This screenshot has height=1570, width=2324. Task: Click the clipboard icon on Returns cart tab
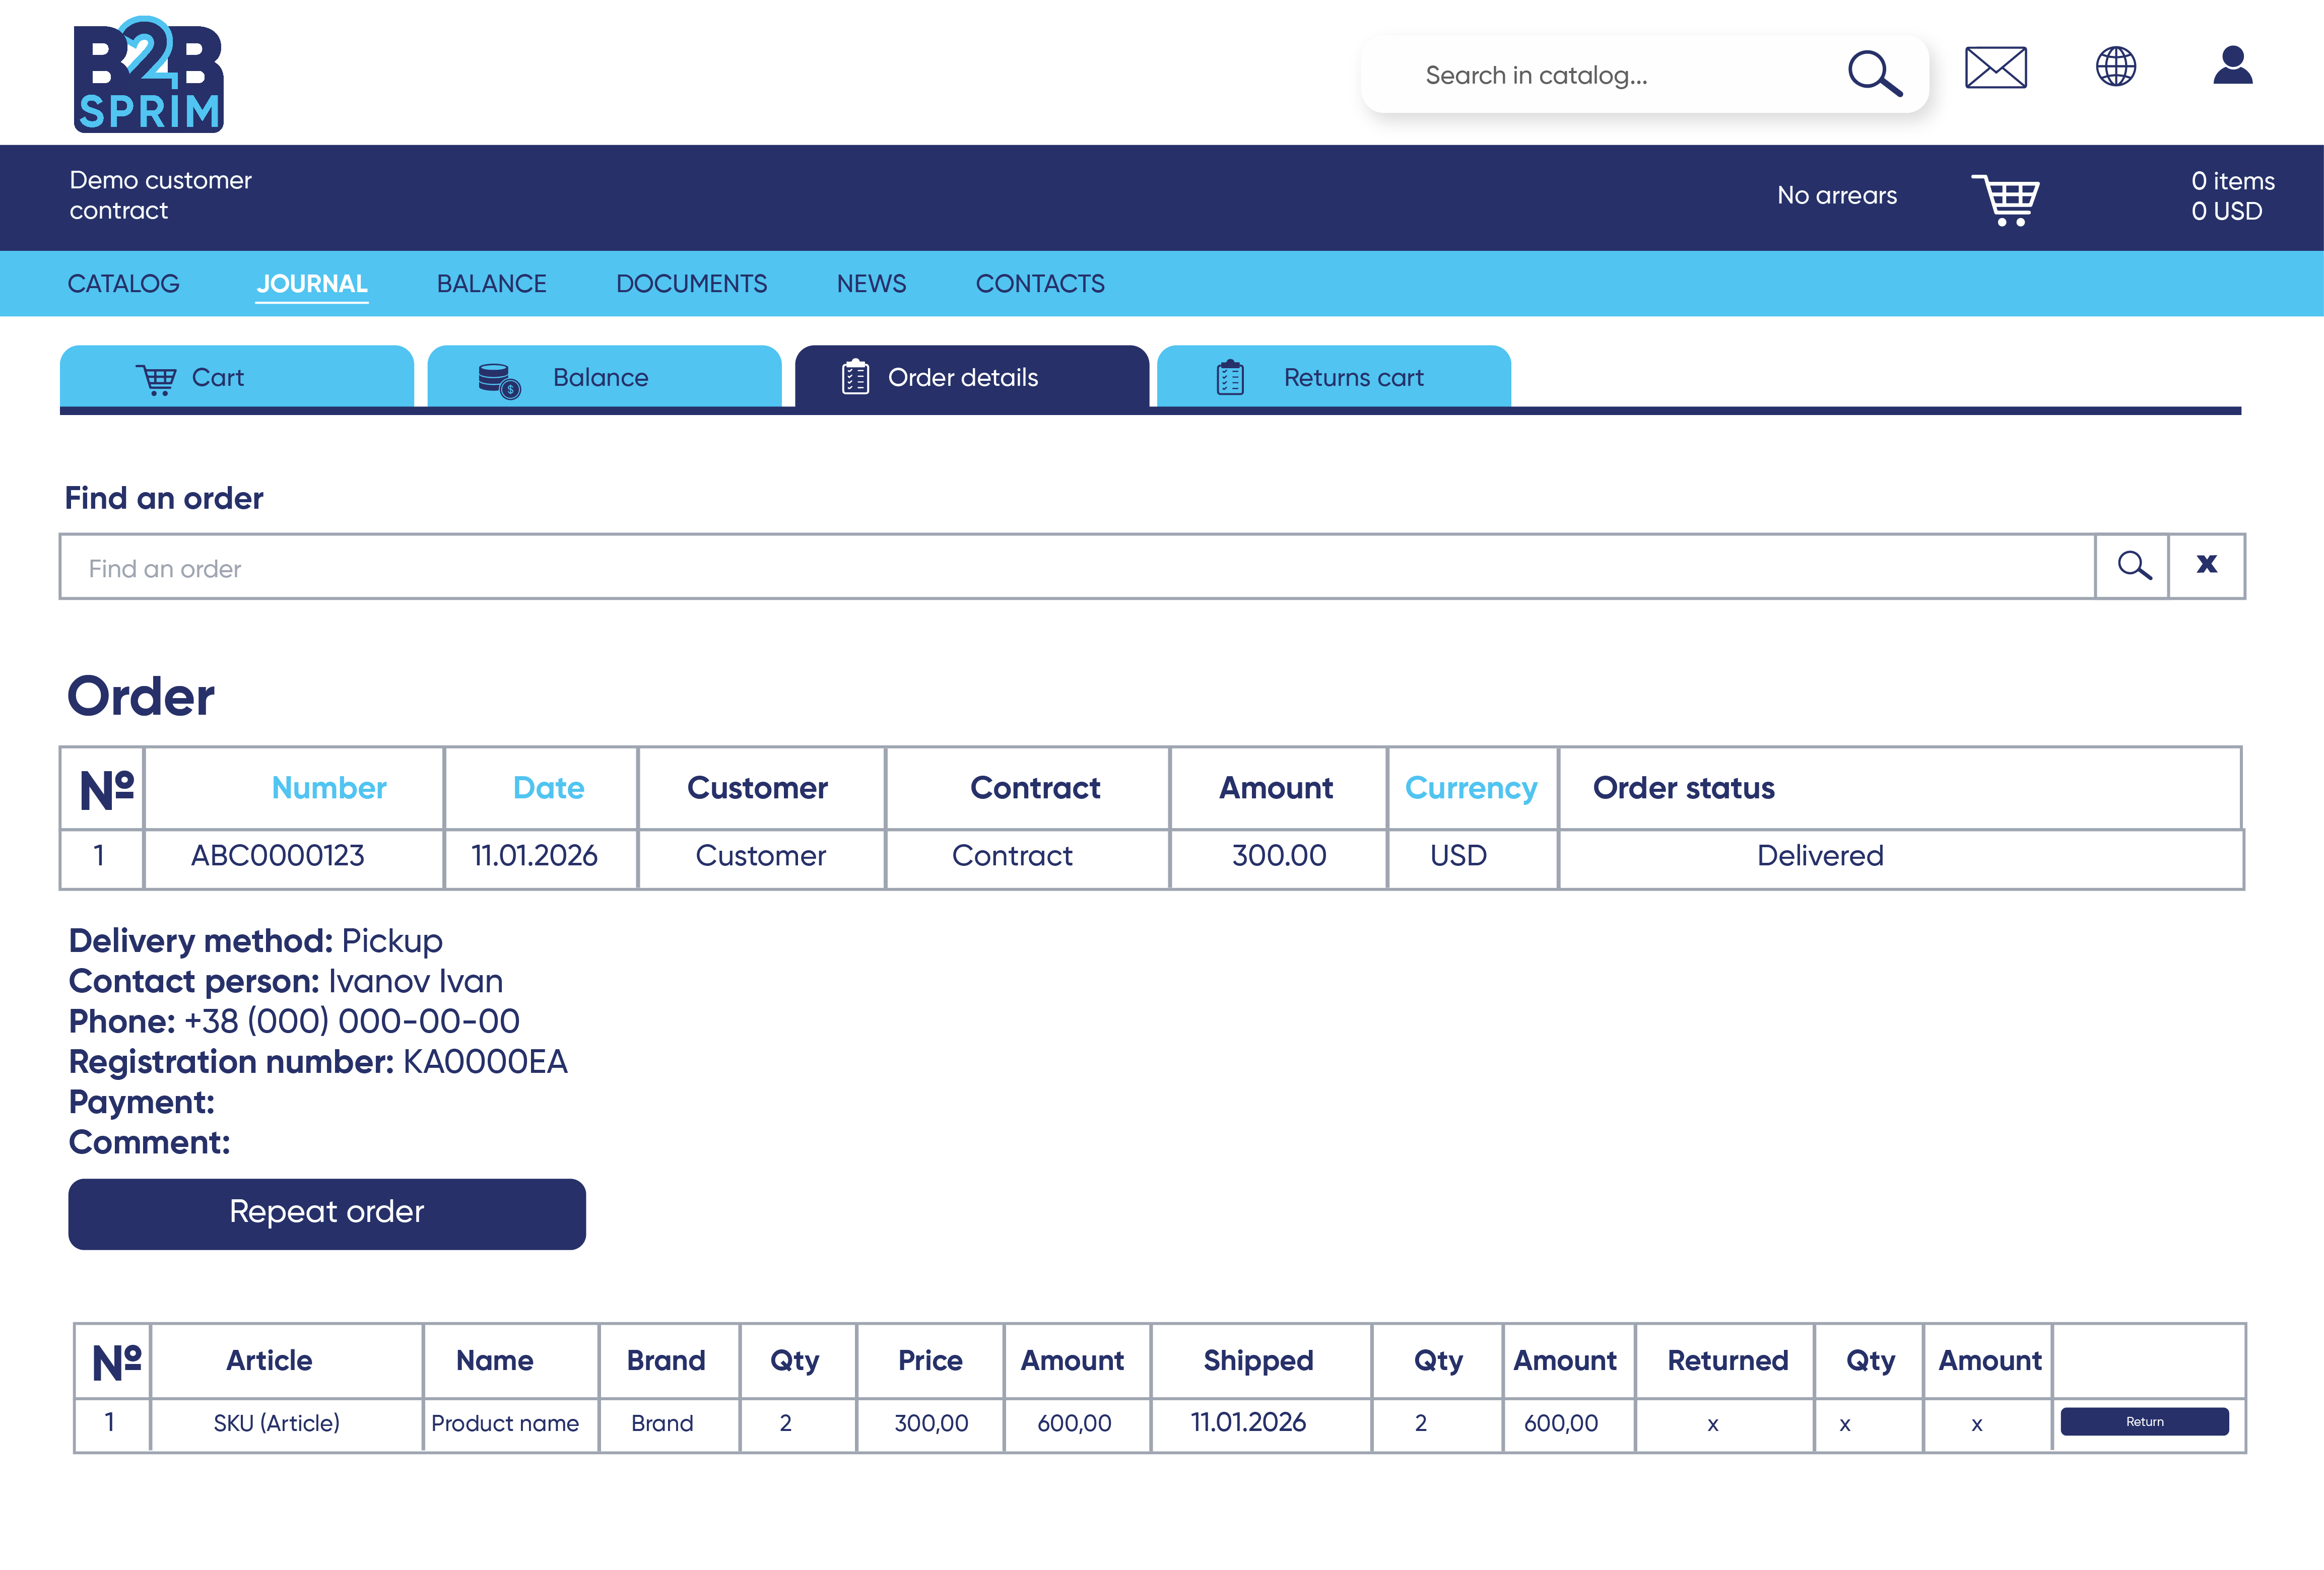coord(1230,377)
